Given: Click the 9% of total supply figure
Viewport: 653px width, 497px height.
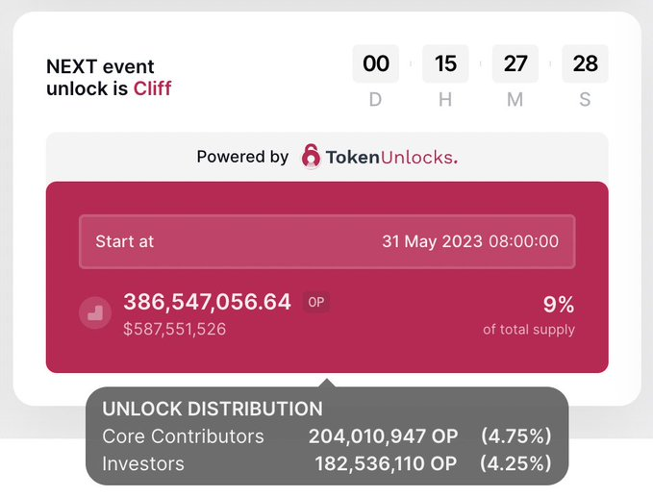Looking at the screenshot, I should (x=559, y=305).
